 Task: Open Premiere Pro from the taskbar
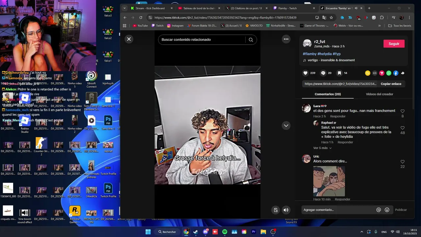tap(254, 232)
